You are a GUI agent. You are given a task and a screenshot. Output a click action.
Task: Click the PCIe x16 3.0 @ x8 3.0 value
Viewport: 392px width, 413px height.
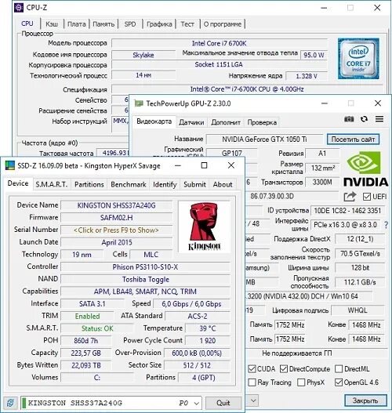tap(345, 225)
